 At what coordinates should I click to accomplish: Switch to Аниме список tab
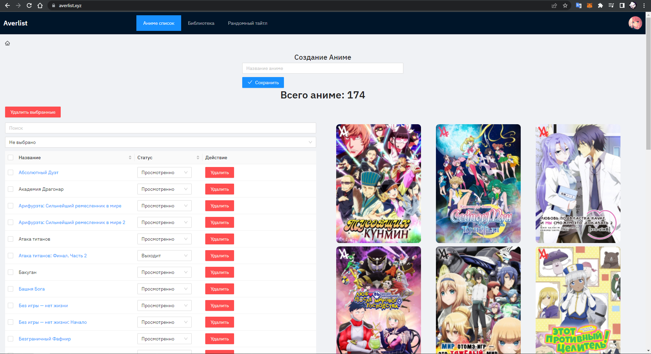pos(159,23)
